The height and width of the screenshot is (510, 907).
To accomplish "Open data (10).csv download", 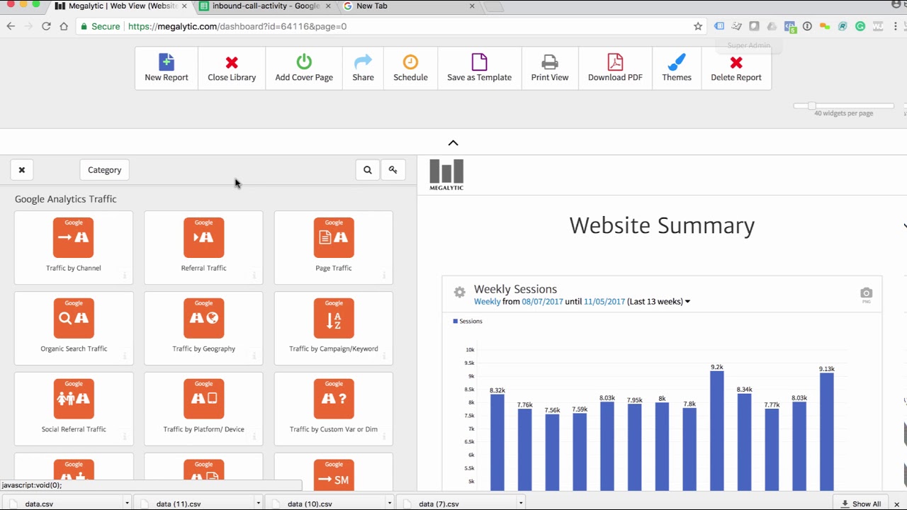I will click(310, 504).
